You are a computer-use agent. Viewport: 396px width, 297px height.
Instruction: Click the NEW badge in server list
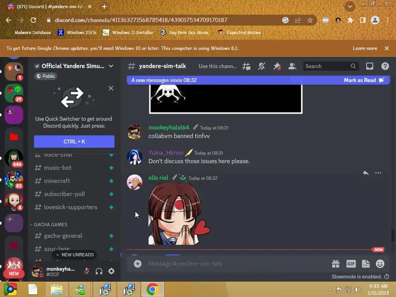click(x=14, y=273)
